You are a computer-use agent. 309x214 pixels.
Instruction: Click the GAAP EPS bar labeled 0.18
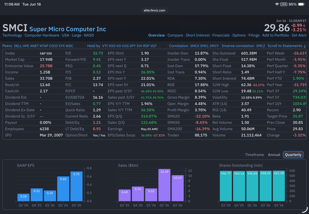24,197
